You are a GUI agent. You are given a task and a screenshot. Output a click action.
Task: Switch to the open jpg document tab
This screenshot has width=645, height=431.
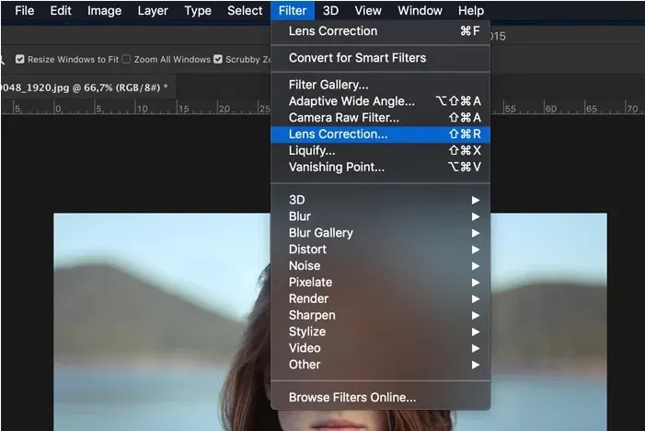pos(83,87)
